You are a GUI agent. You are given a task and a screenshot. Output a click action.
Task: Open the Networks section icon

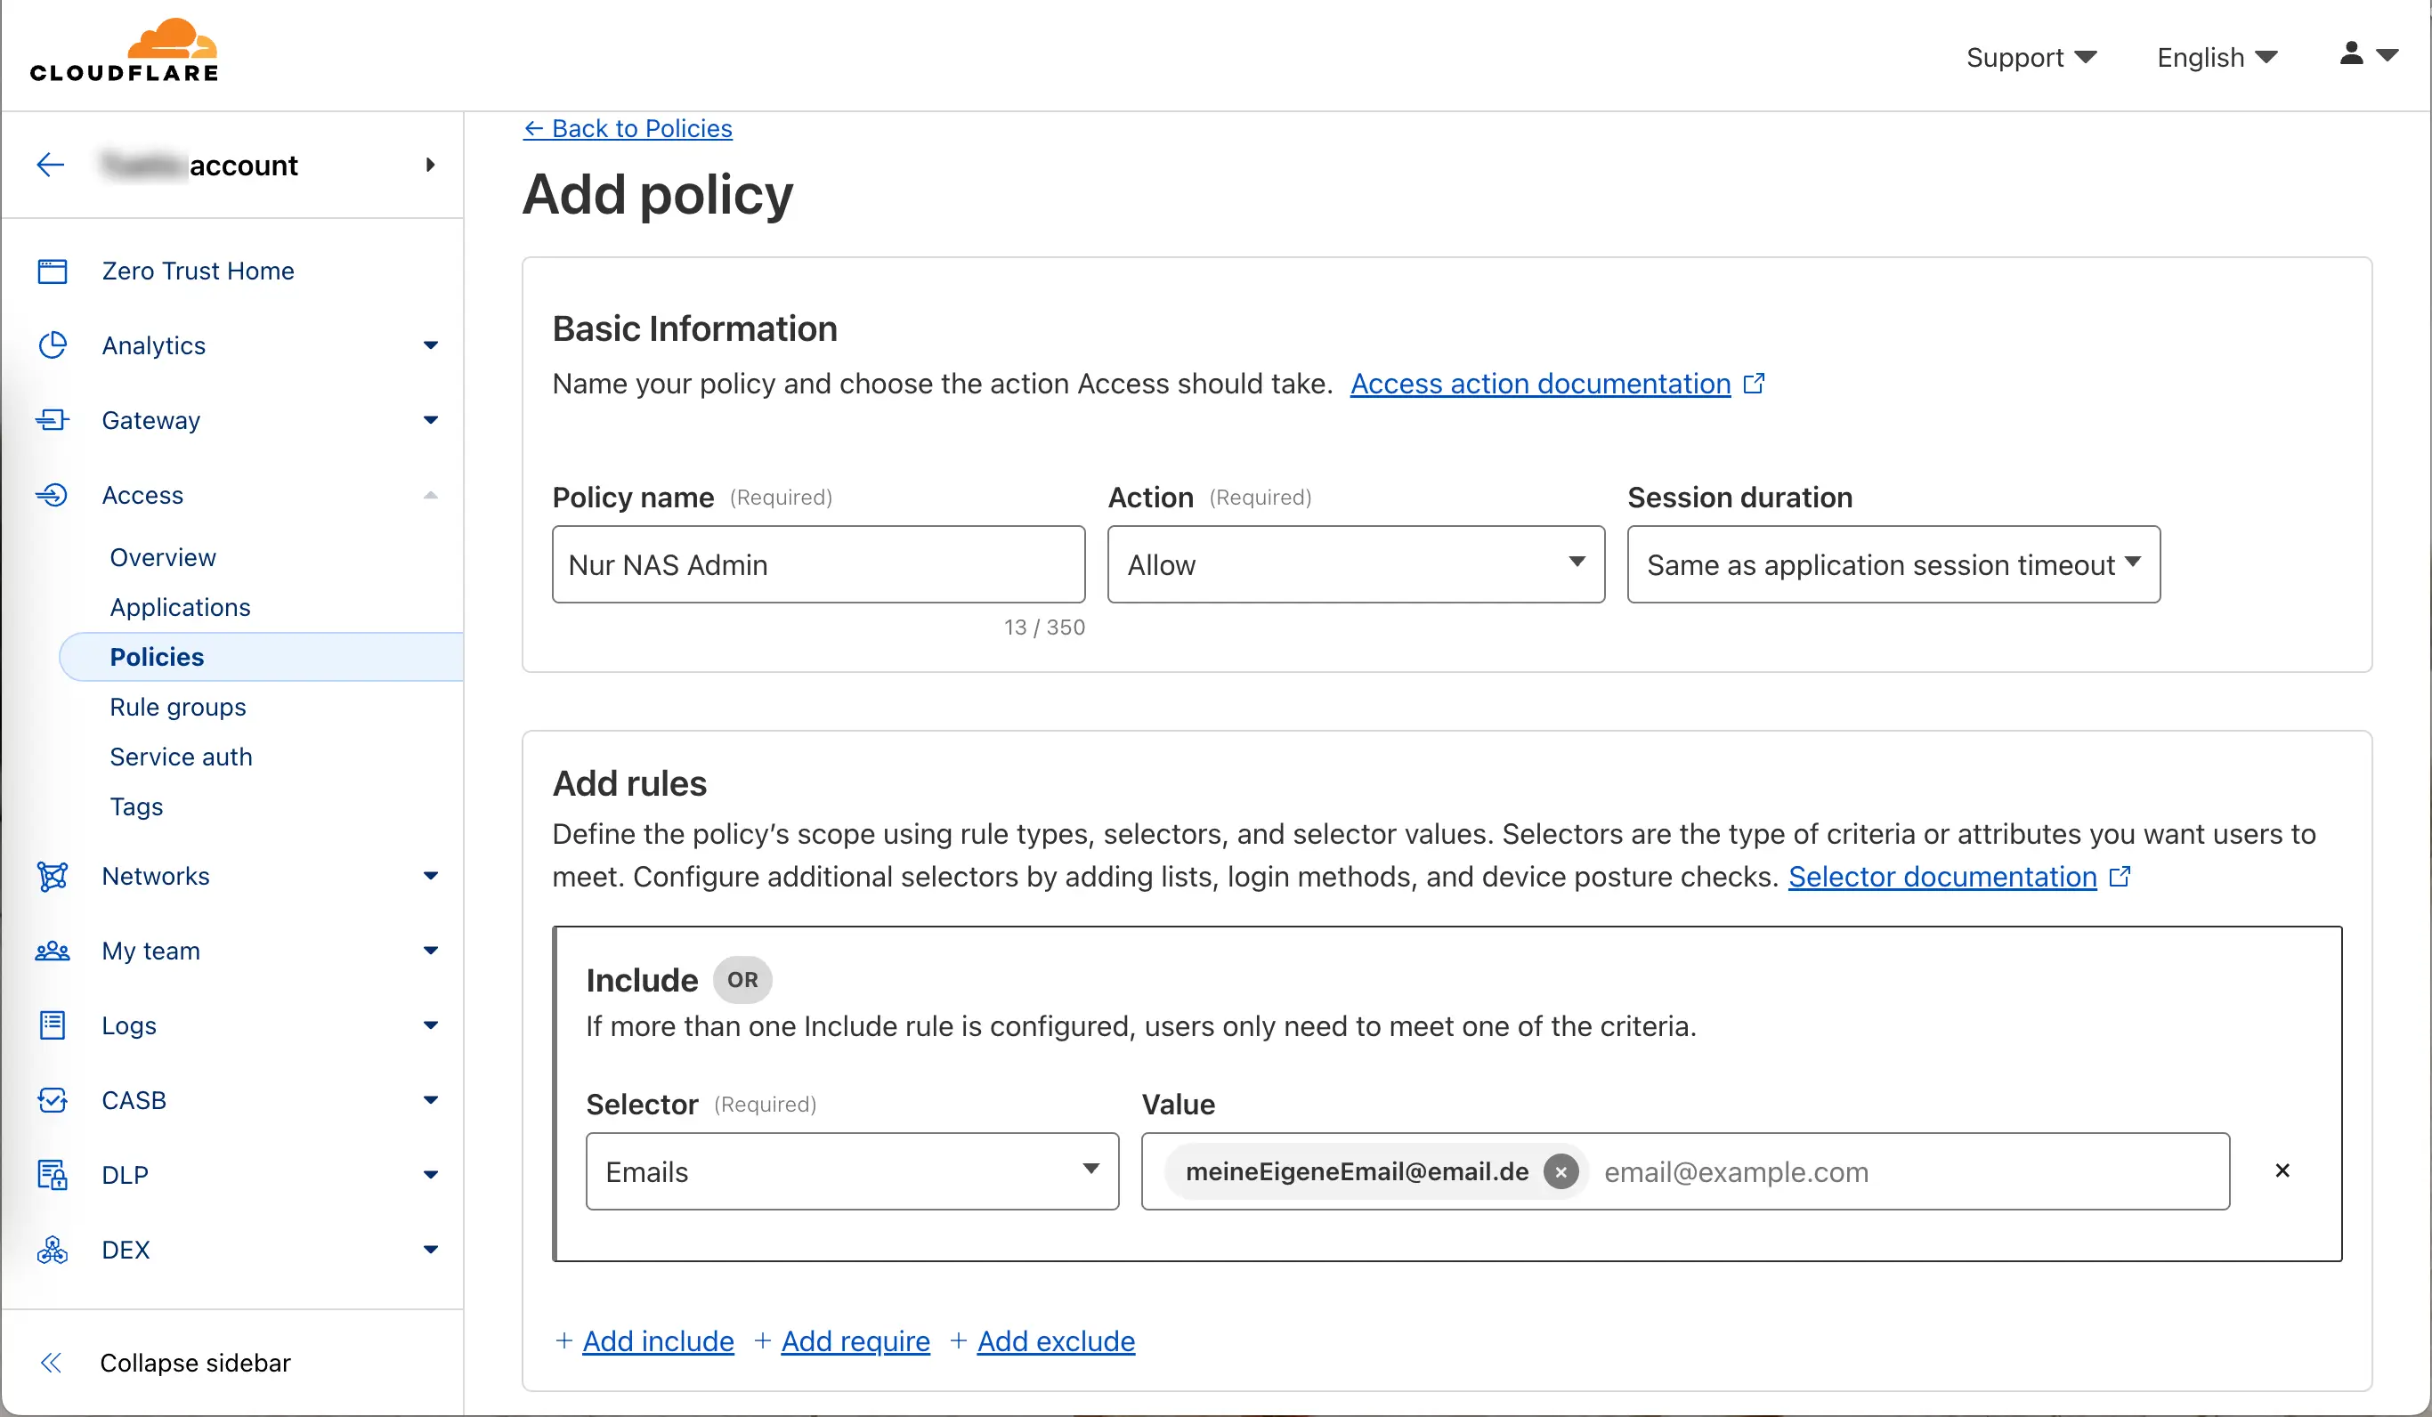[53, 877]
